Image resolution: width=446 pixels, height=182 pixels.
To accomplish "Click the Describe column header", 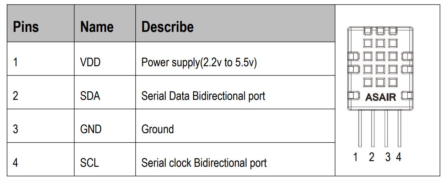I will 167,27.
